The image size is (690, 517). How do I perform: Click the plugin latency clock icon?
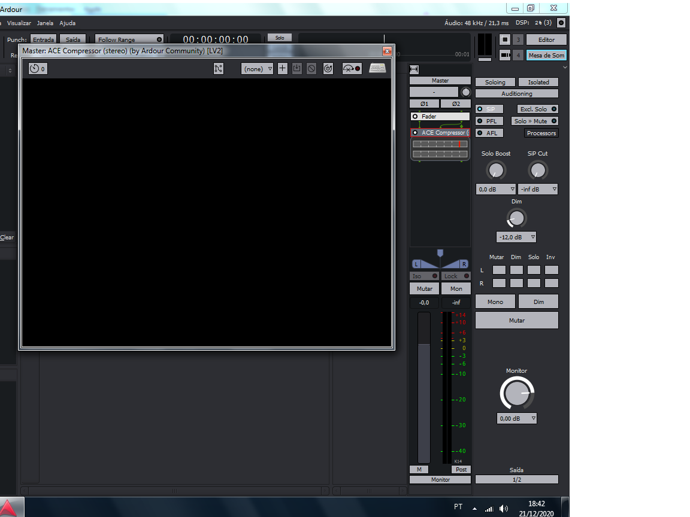[37, 69]
